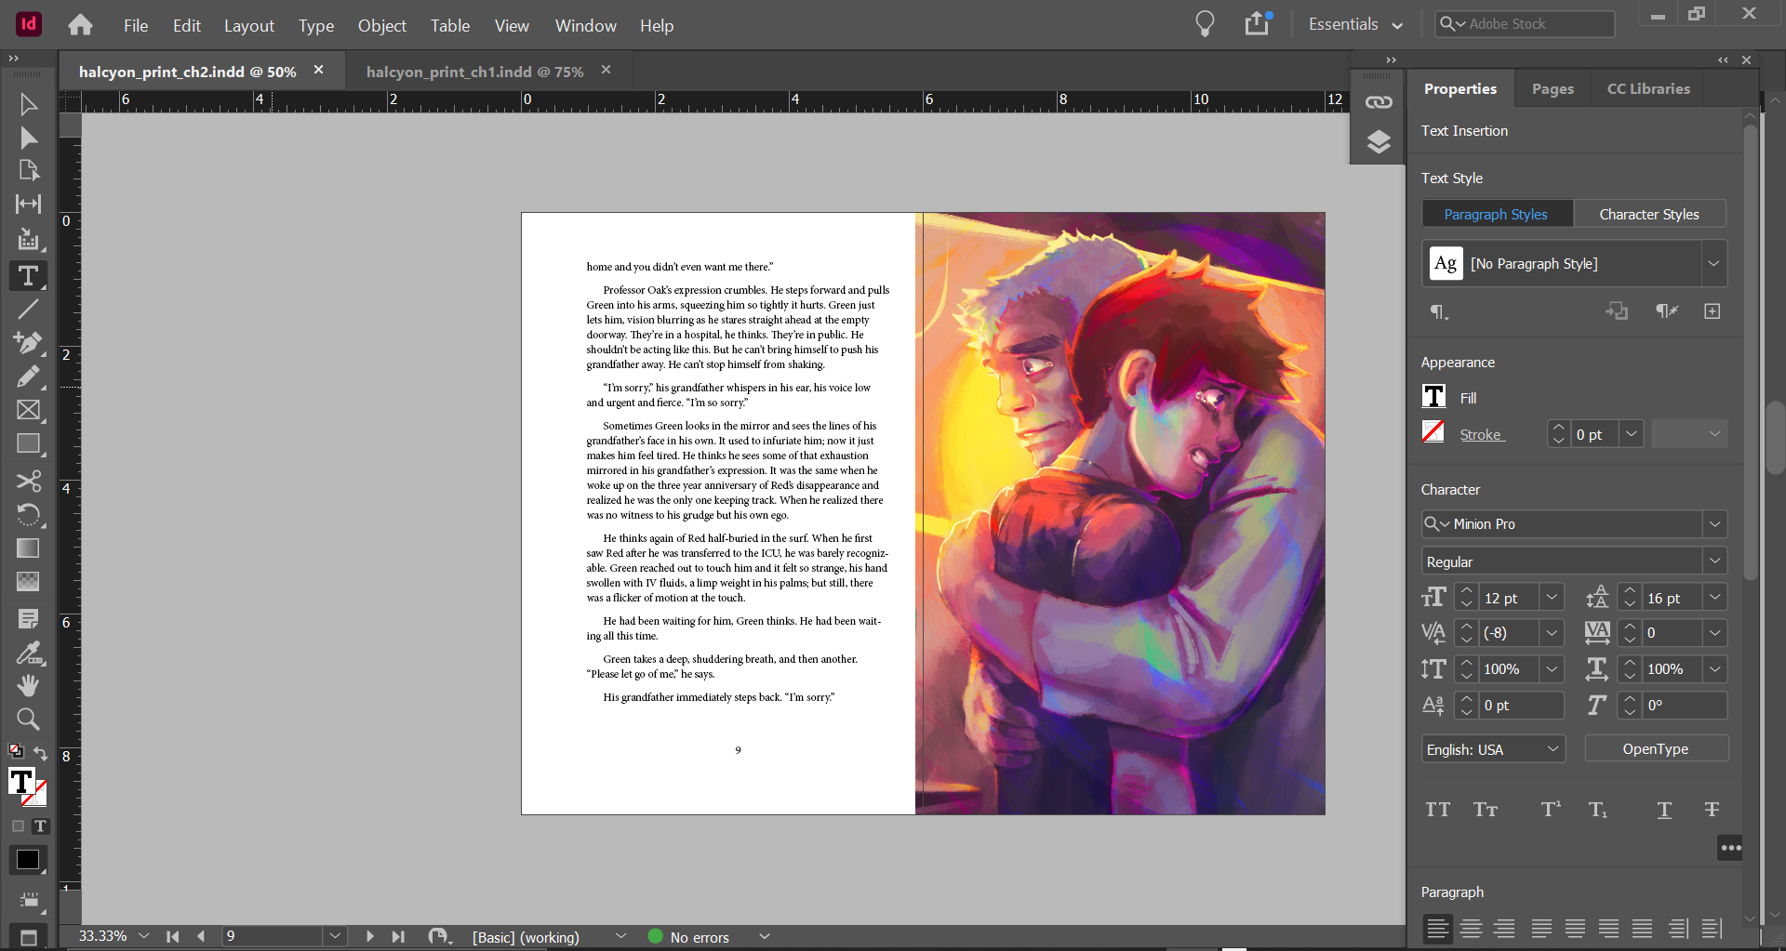
Task: Toggle Superscript formatting
Action: (x=1551, y=810)
